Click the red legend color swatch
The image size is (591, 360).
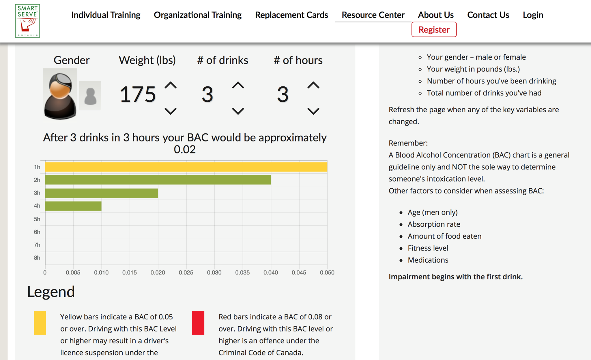[198, 323]
